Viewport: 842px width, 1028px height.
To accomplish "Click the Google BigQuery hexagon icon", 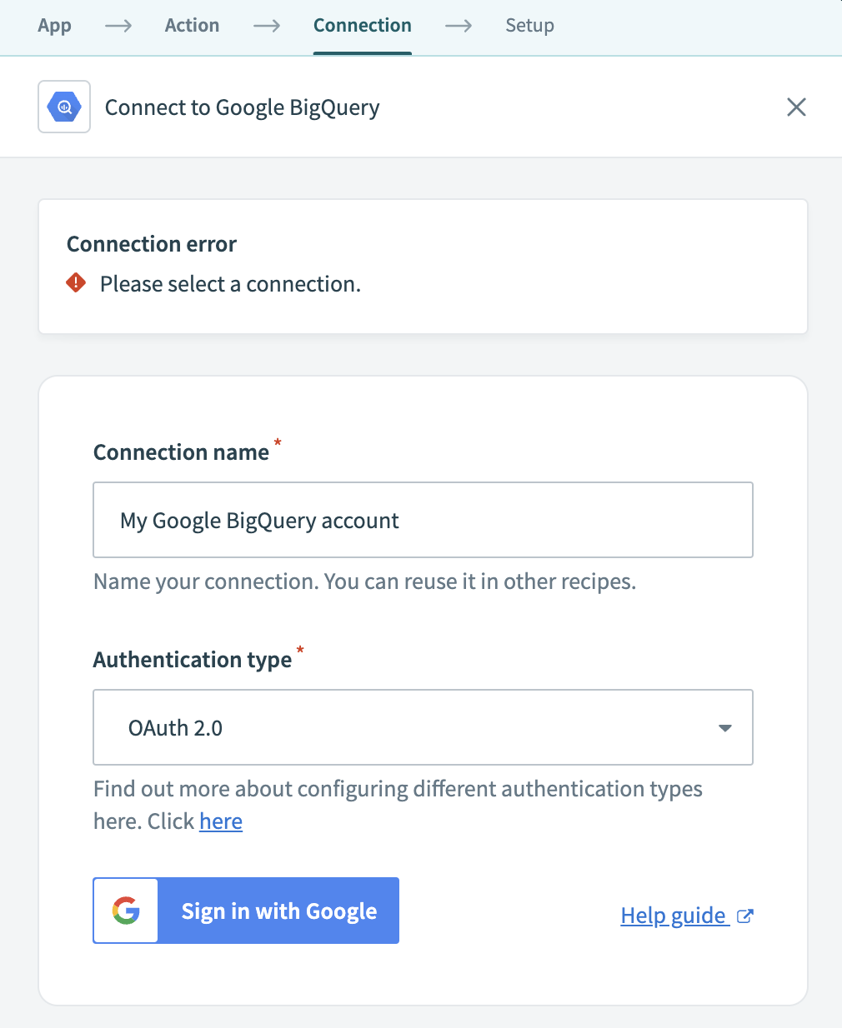I will pos(64,107).
